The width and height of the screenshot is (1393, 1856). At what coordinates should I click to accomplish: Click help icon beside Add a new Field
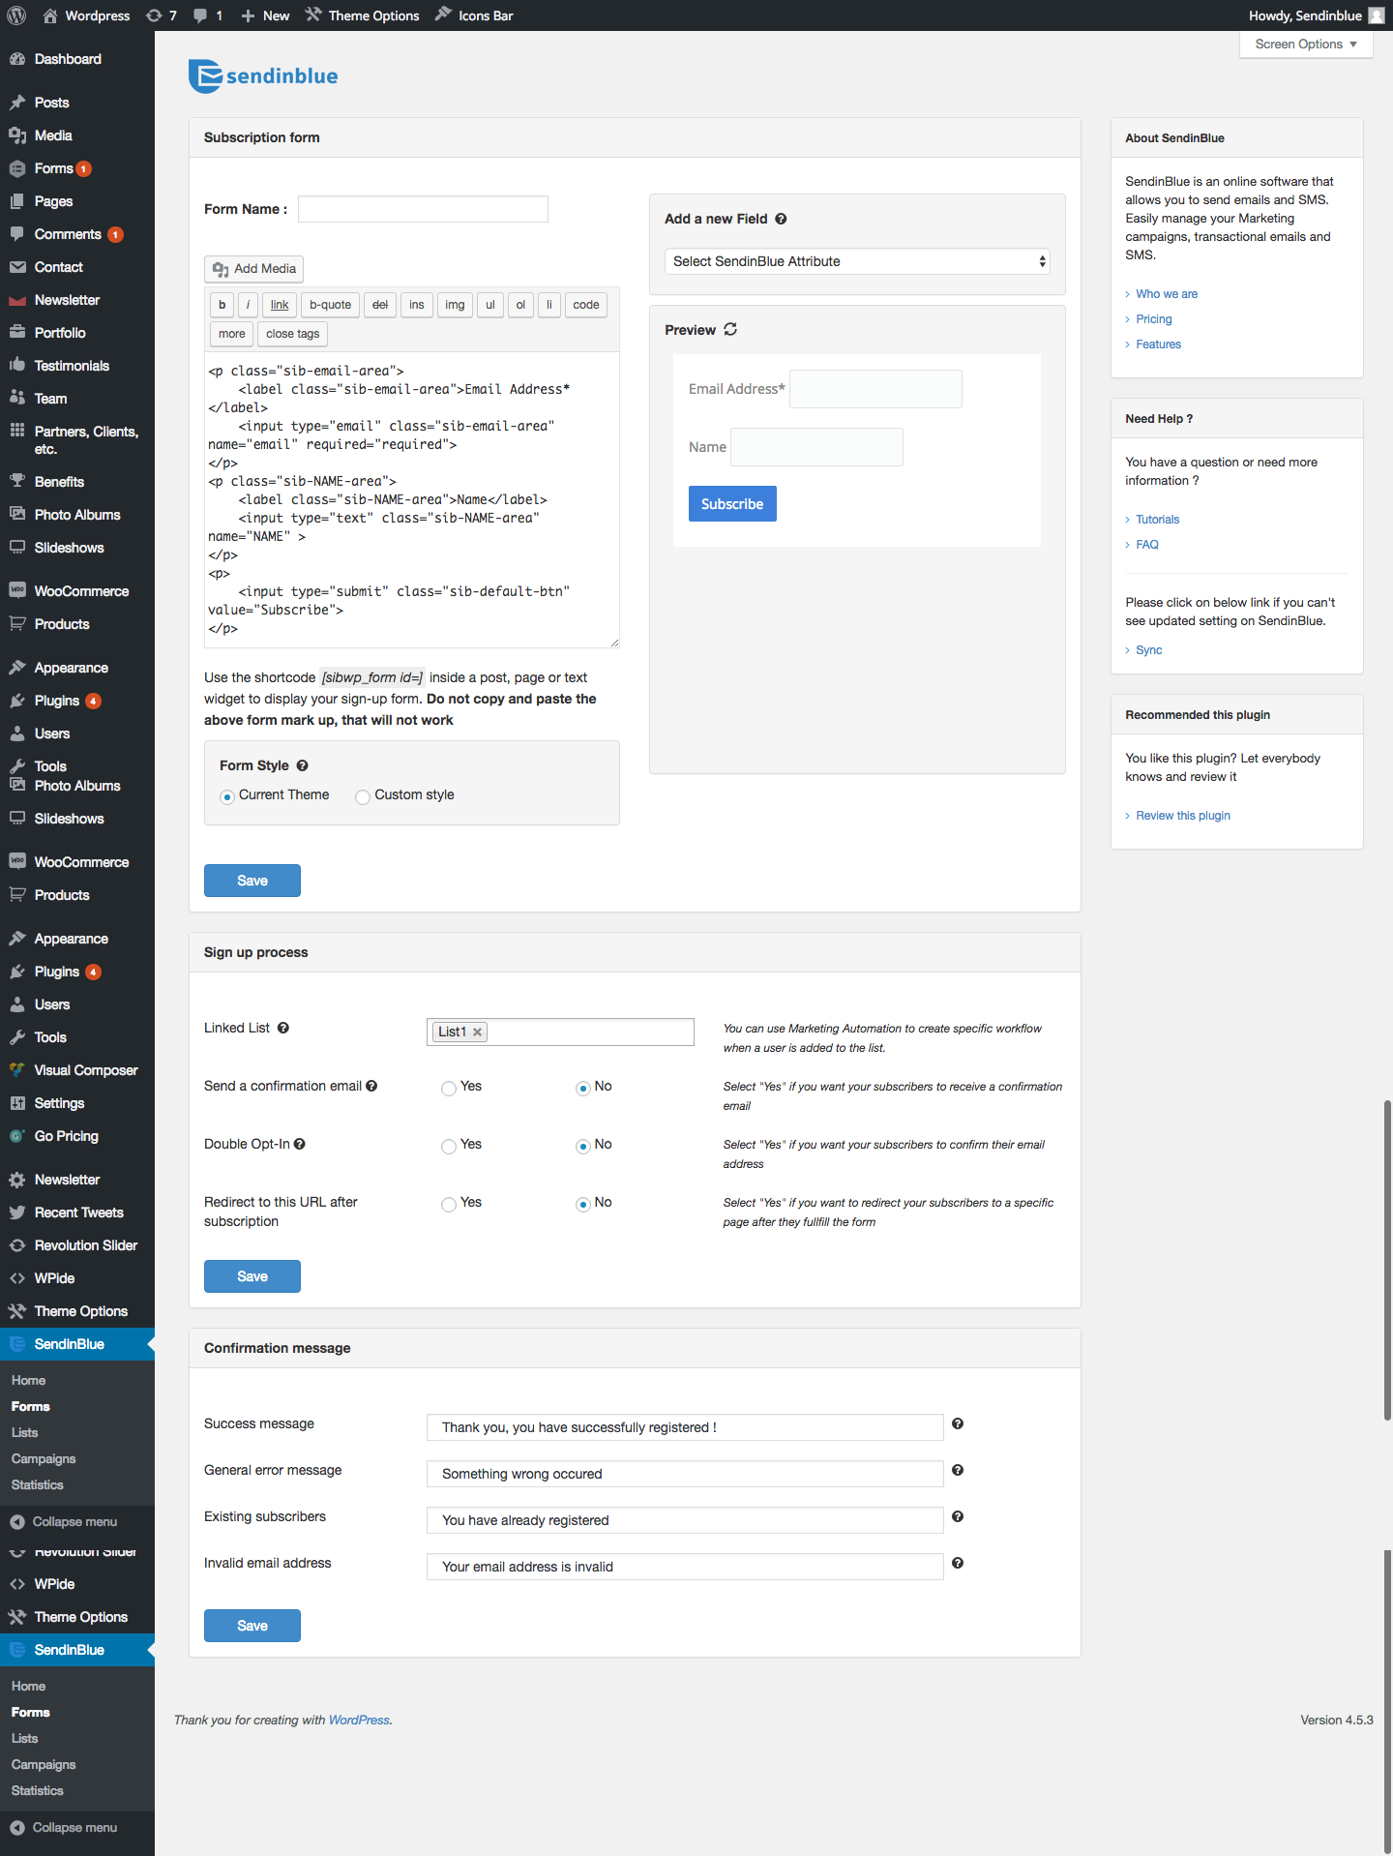781,220
